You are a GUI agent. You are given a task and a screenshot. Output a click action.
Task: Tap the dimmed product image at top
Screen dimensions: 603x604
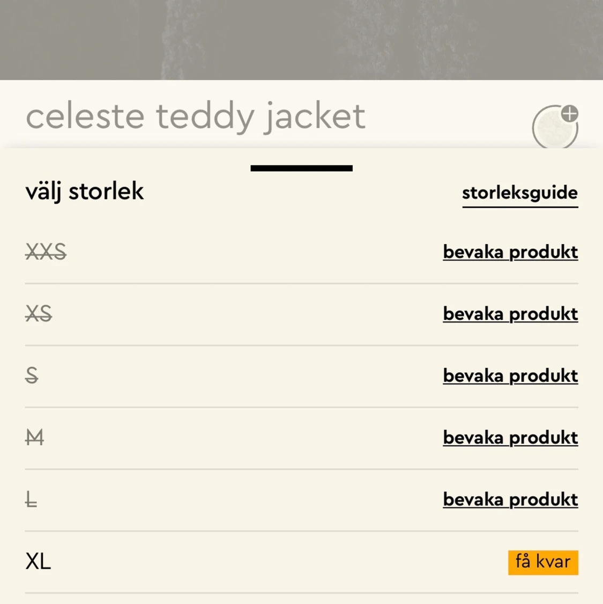(x=301, y=40)
